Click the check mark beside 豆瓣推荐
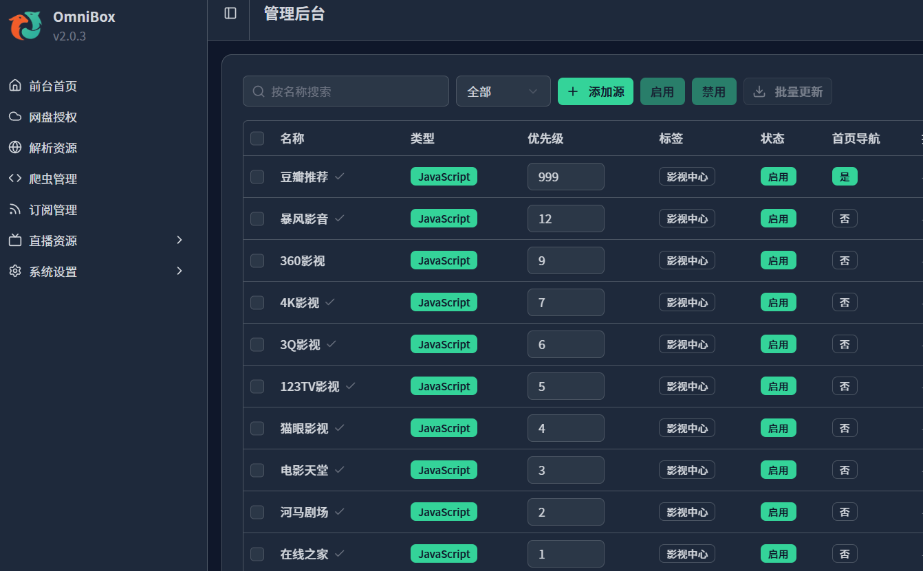Image resolution: width=923 pixels, height=571 pixels. tap(339, 177)
